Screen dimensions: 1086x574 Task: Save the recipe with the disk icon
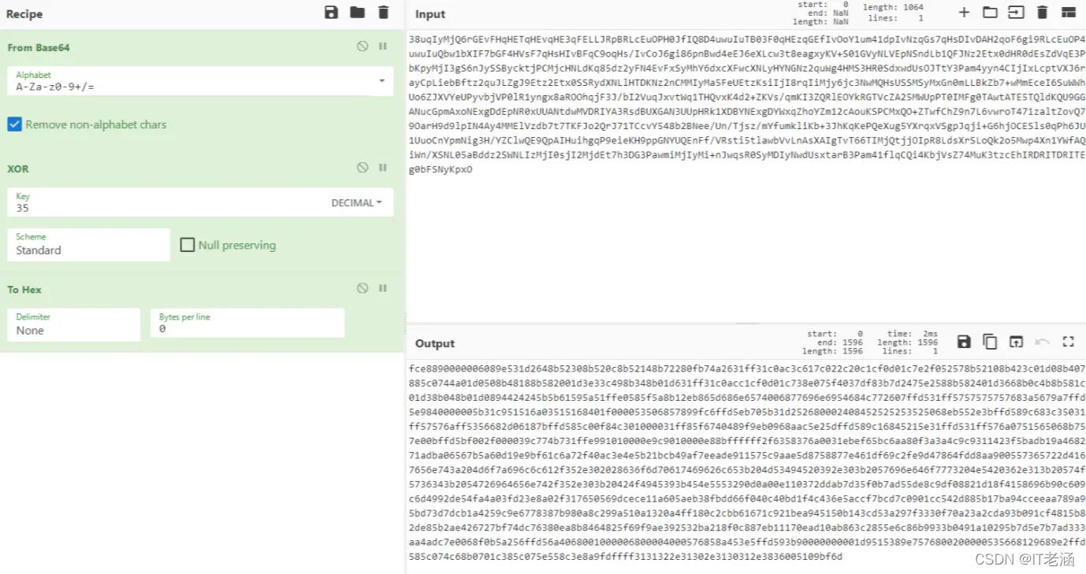[x=331, y=12]
